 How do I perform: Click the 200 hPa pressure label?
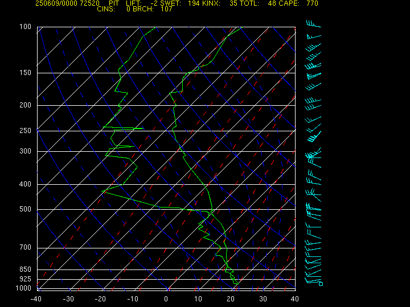26,105
